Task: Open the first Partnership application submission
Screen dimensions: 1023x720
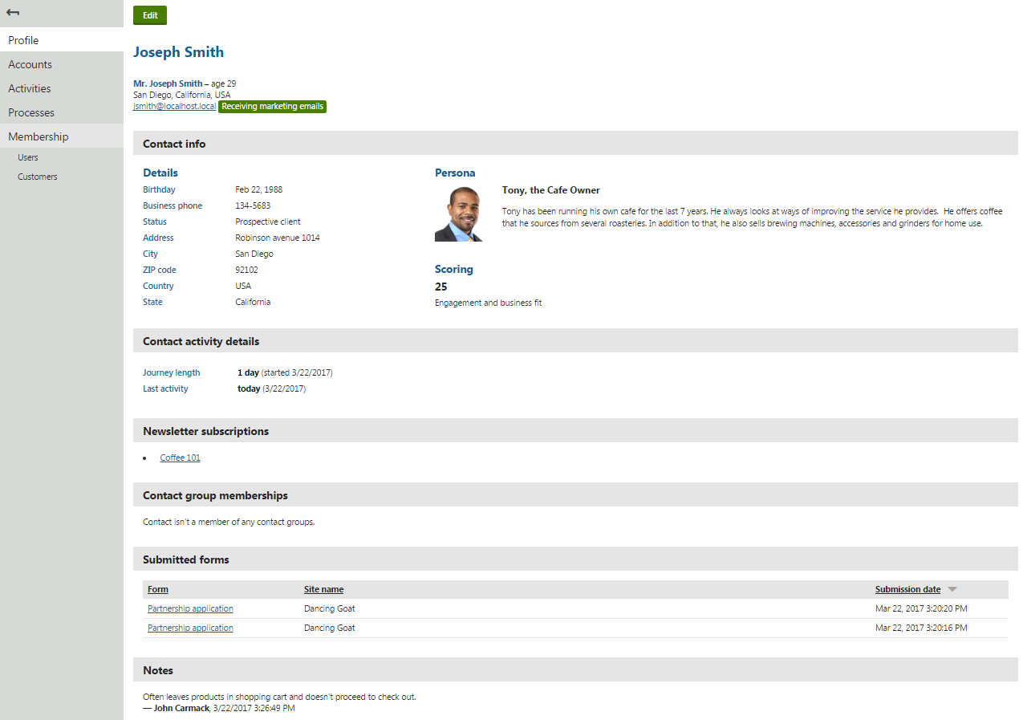Action: tap(189, 608)
